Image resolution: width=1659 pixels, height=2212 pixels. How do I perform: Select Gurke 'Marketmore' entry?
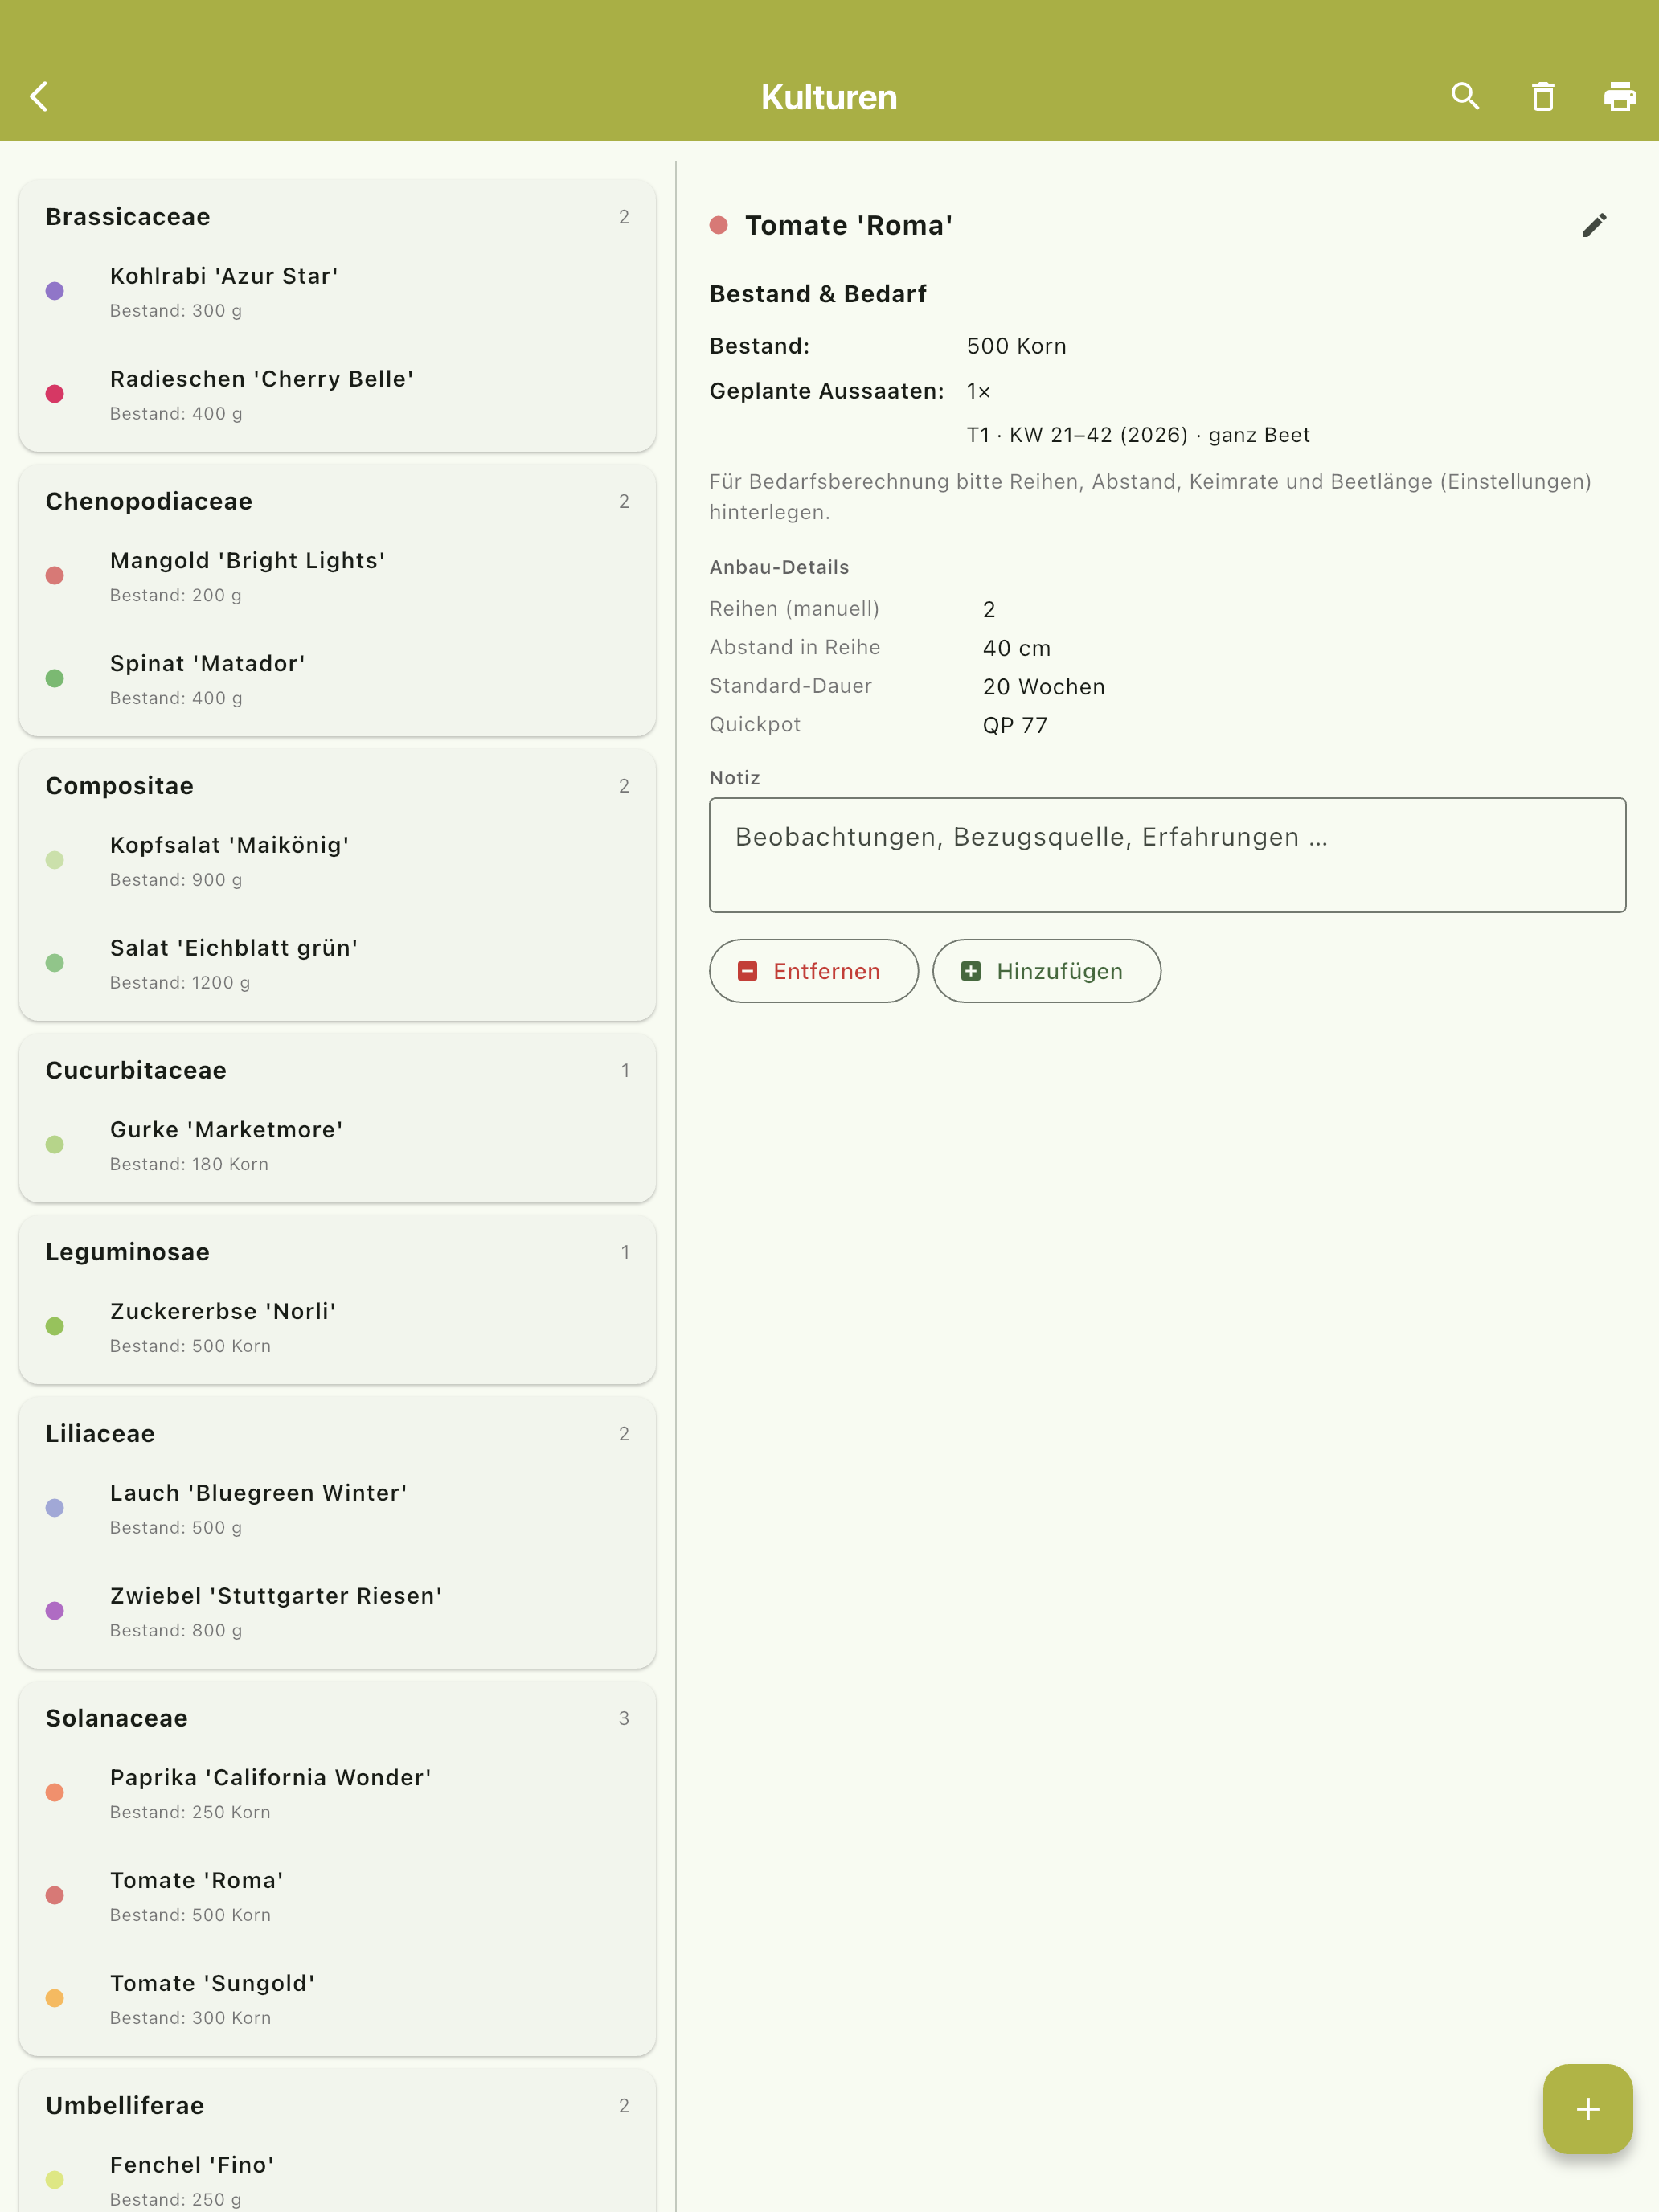[x=338, y=1146]
